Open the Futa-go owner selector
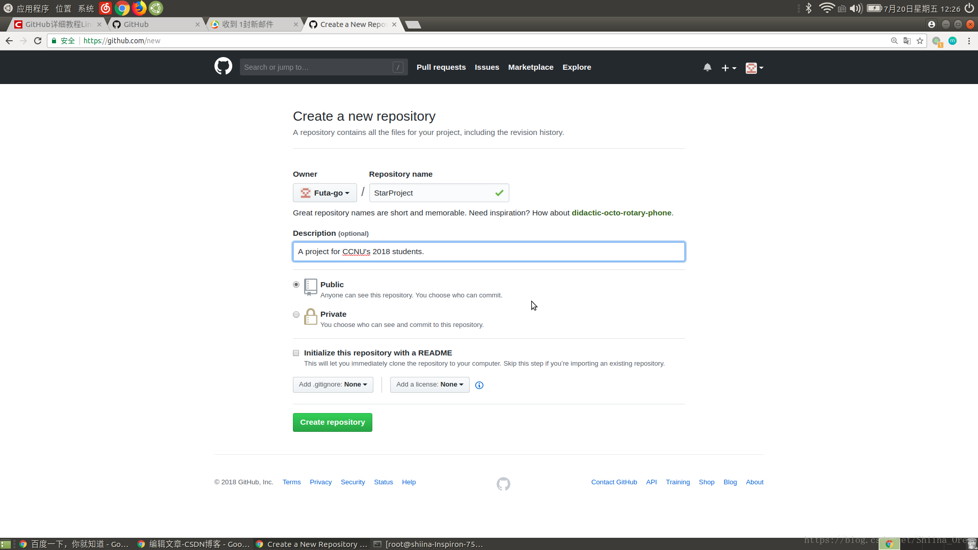 (325, 193)
